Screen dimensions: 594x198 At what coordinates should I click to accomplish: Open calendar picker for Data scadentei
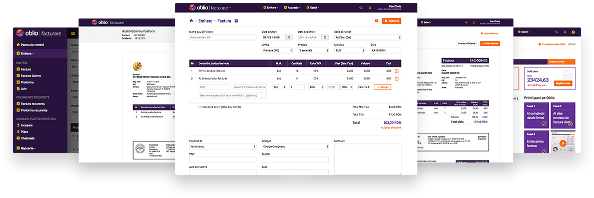click(325, 37)
